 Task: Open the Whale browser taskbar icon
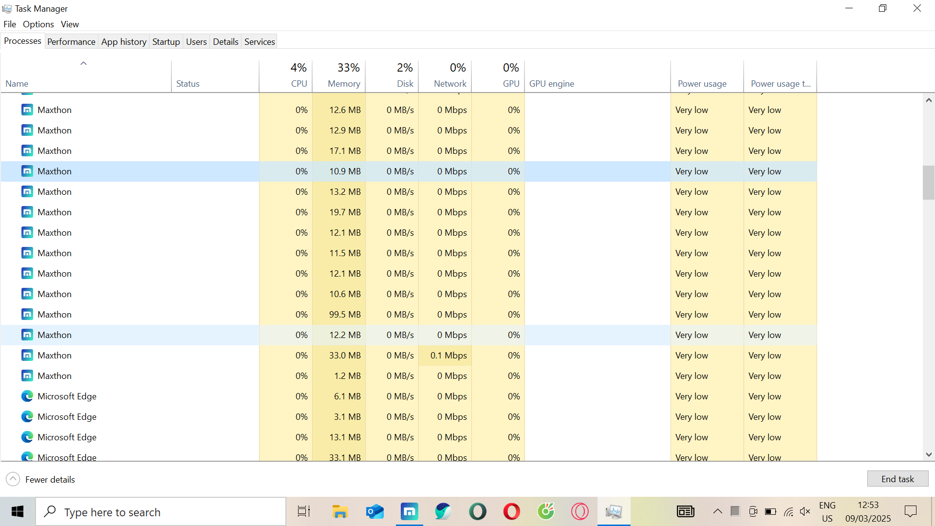coord(443,512)
